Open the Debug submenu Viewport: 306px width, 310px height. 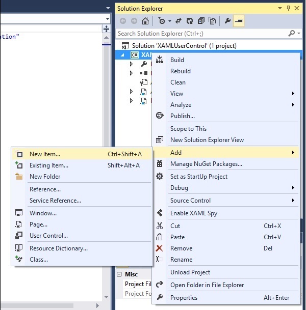(x=225, y=188)
